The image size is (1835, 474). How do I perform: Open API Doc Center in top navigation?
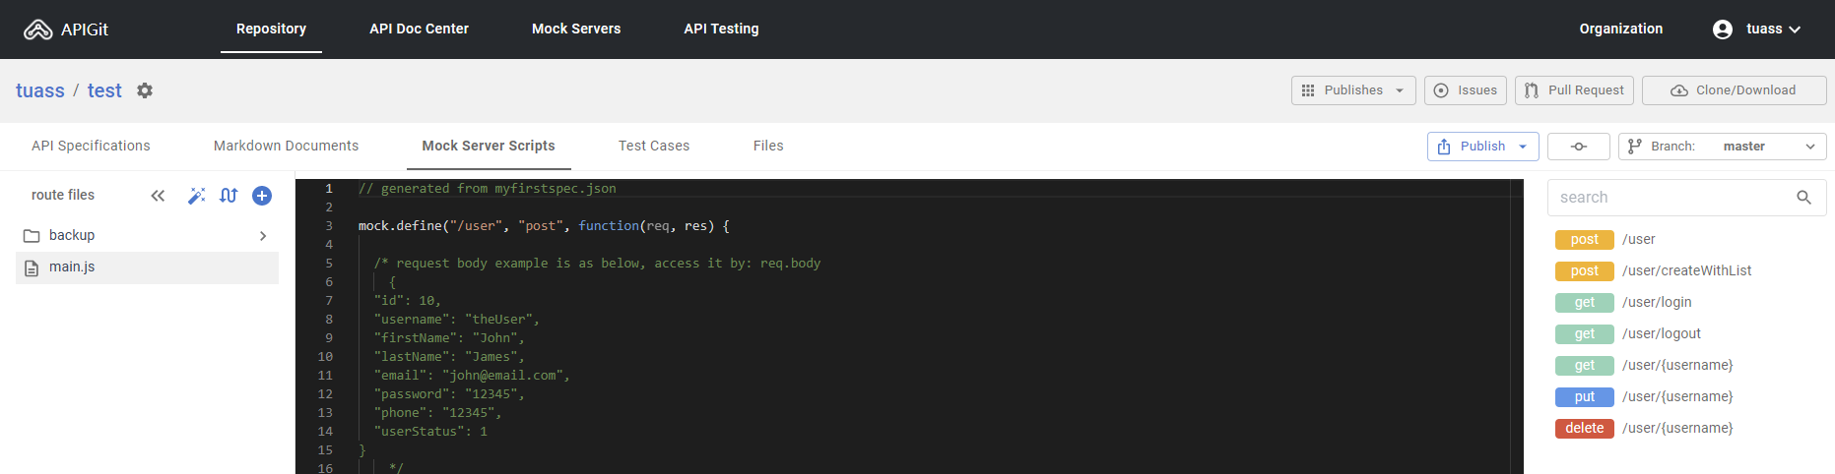coord(419,29)
